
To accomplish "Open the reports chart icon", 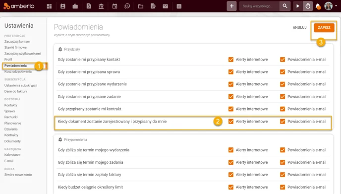I will coord(179,6).
